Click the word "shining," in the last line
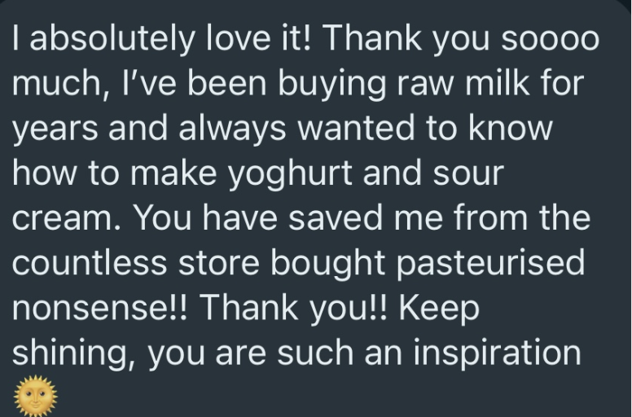Screen dimensions: 632x417 coord(73,353)
